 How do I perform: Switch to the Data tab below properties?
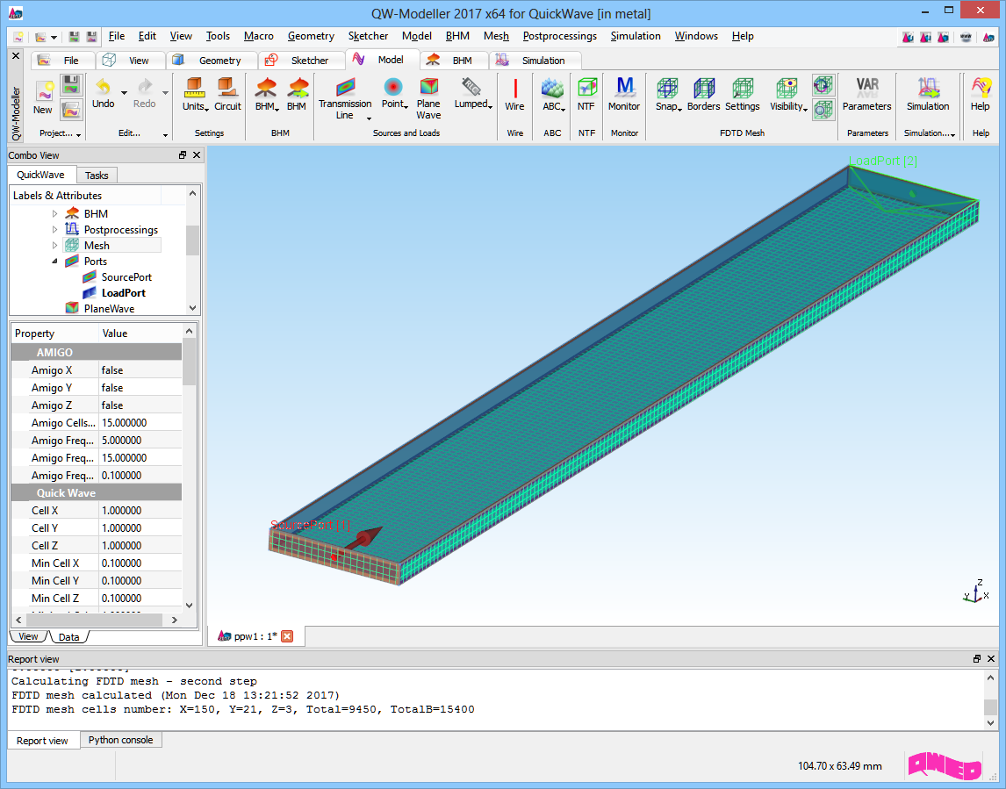pyautogui.click(x=68, y=637)
